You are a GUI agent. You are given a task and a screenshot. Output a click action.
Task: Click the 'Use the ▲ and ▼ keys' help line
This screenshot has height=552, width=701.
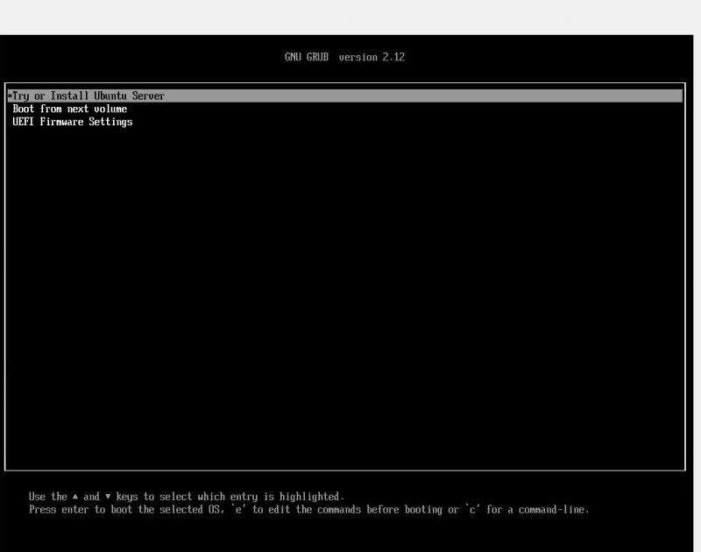point(187,497)
